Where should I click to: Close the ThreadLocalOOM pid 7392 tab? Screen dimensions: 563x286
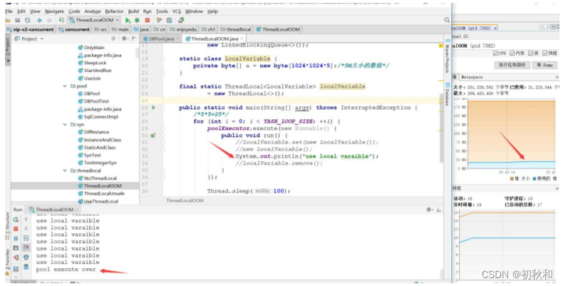pos(495,28)
